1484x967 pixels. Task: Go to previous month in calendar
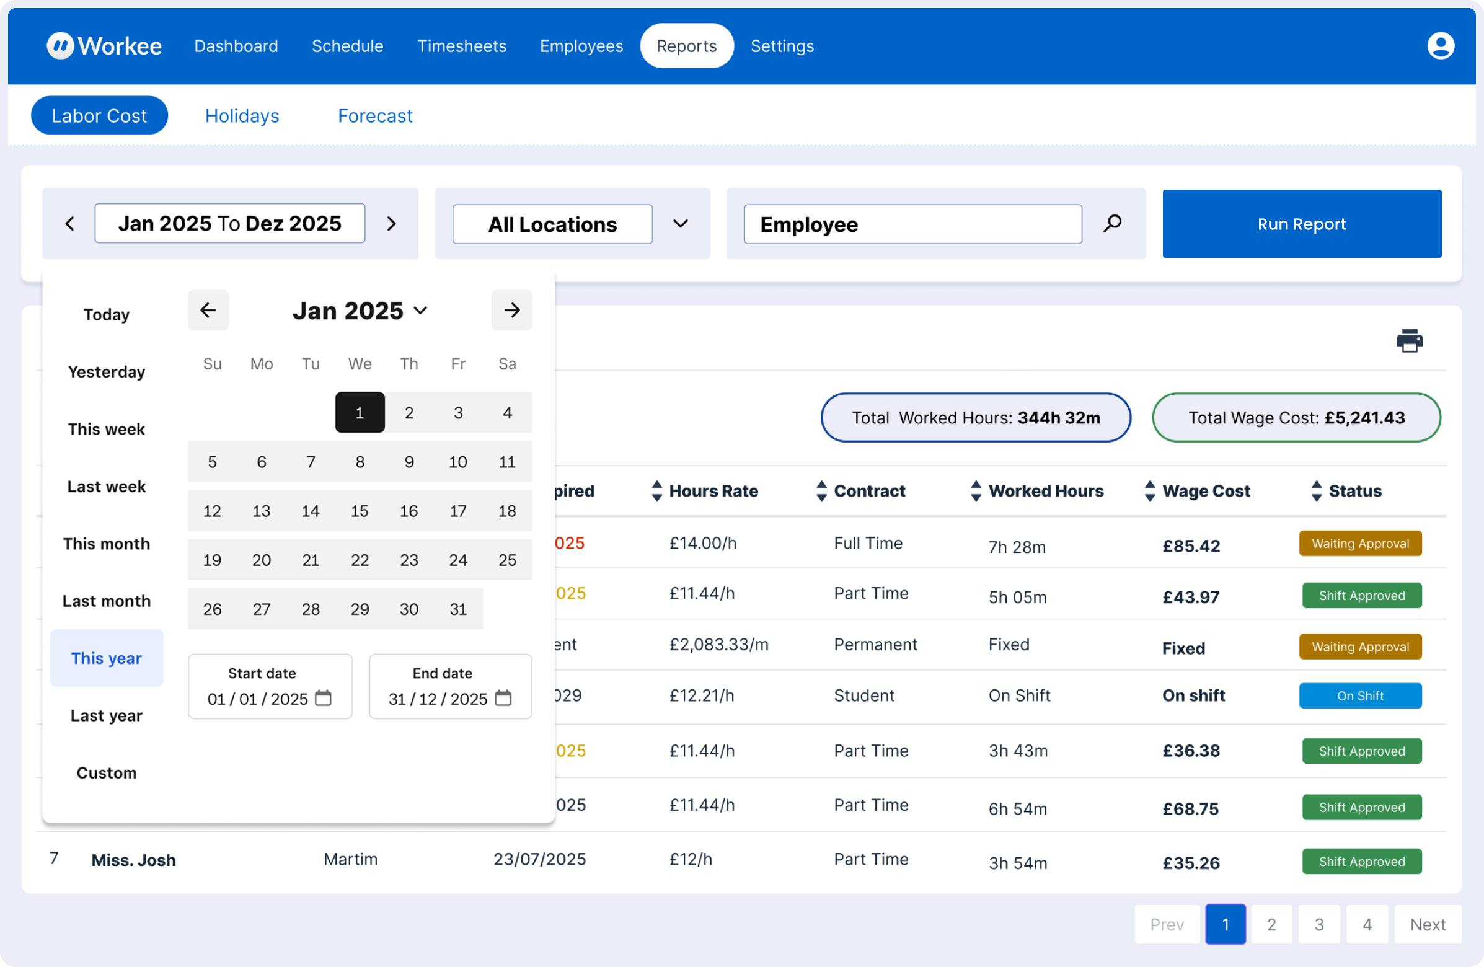(208, 310)
